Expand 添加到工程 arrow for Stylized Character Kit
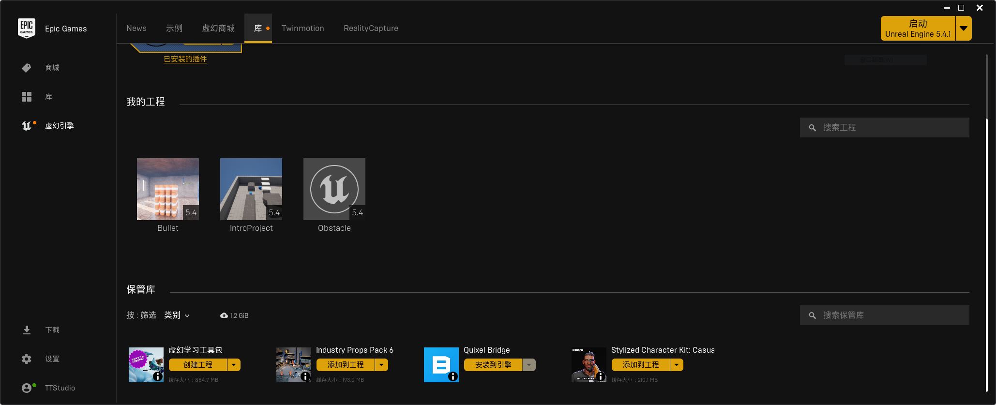Image resolution: width=996 pixels, height=405 pixels. (x=677, y=365)
